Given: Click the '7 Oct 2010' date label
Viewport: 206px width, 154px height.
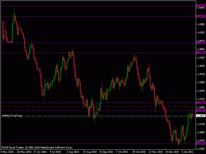Looking at the screenshot, I should 122,152.
